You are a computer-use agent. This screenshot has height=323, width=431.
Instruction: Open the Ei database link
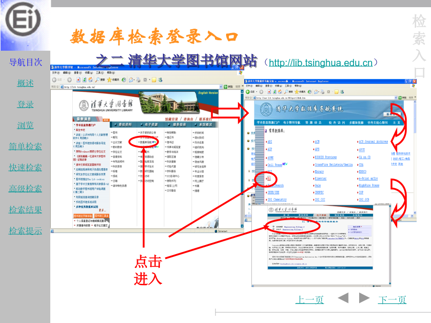click(269, 178)
